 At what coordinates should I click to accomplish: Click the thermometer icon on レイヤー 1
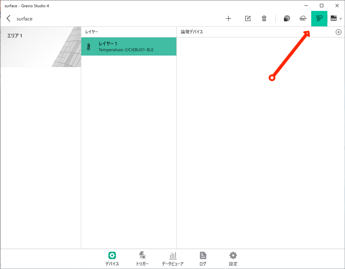[89, 47]
